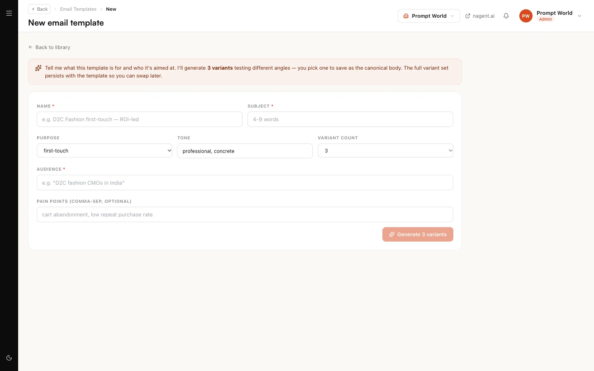Click the New breadcrumb item
The image size is (594, 371).
(x=111, y=9)
